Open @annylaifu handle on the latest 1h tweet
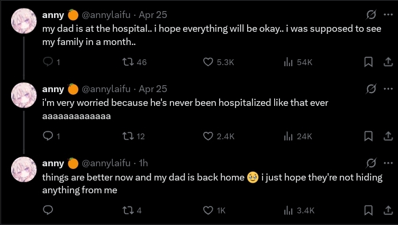 (108, 163)
